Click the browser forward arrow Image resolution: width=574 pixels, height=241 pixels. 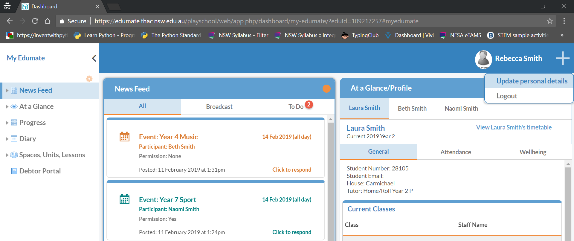[22, 21]
